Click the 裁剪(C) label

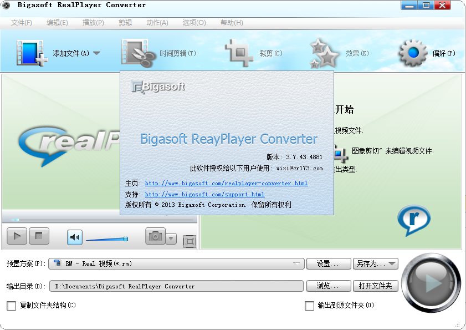(271, 53)
